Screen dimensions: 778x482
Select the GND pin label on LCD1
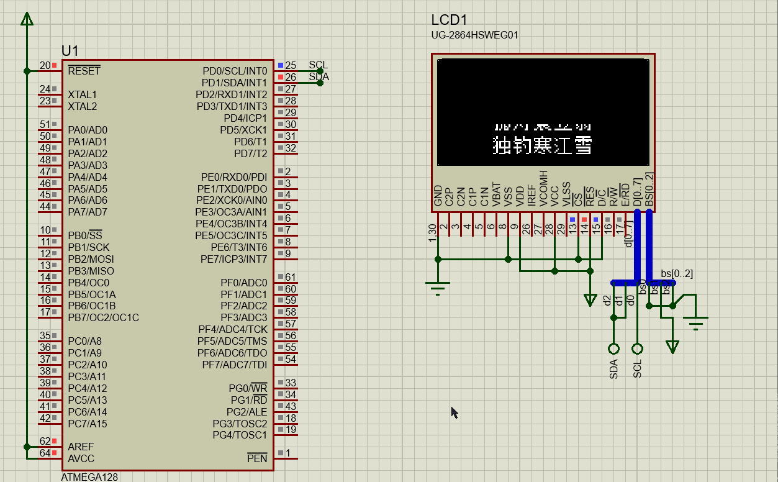tap(438, 196)
